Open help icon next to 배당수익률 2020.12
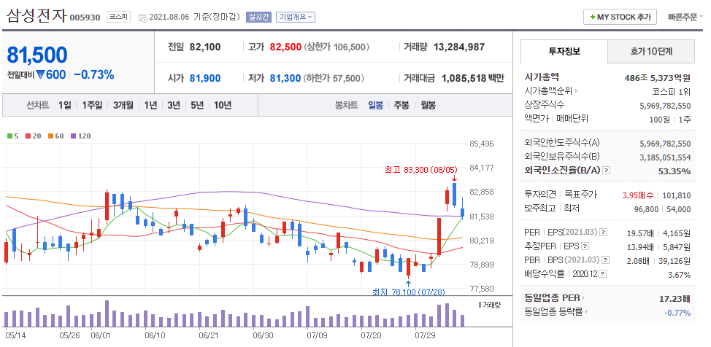This screenshot has width=711, height=347. pos(603,274)
